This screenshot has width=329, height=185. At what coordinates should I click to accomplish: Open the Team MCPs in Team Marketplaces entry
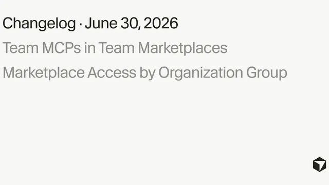(x=115, y=48)
